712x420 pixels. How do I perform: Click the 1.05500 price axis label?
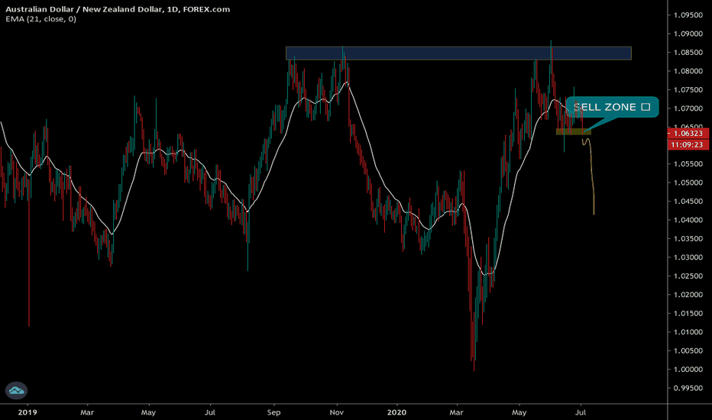click(688, 164)
